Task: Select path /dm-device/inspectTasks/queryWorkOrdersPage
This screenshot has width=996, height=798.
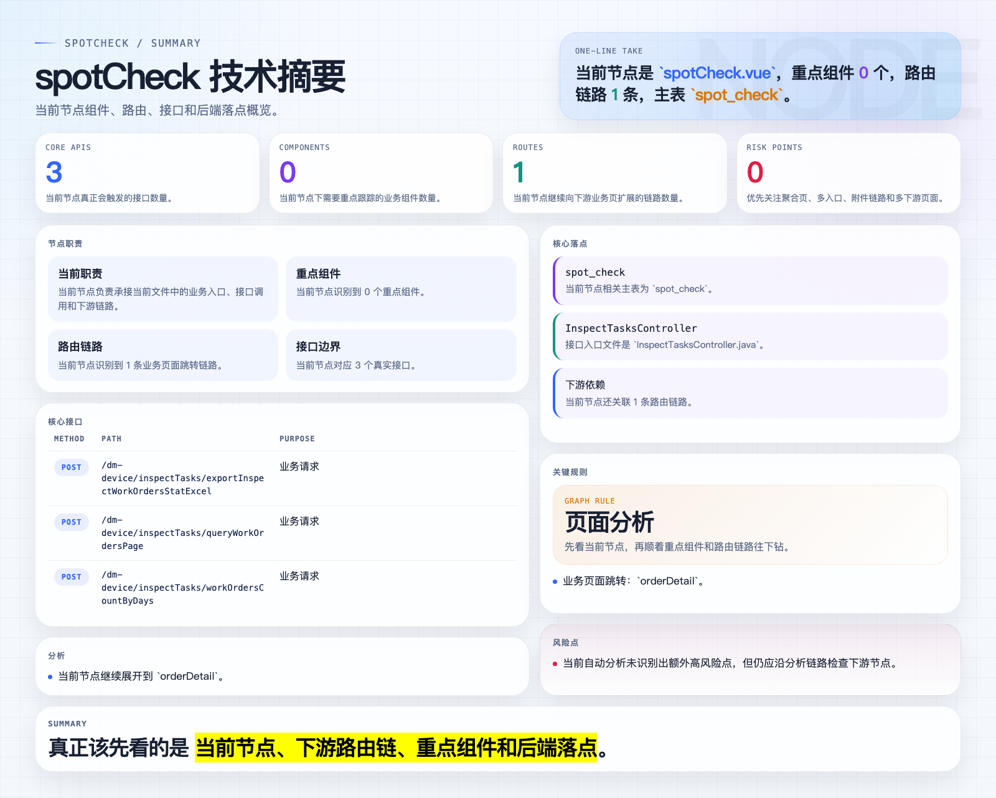Action: (183, 533)
